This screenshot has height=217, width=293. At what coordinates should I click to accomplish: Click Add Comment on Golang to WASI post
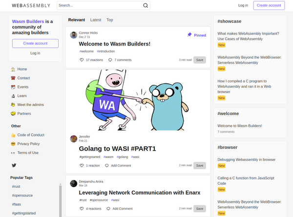click(x=121, y=165)
